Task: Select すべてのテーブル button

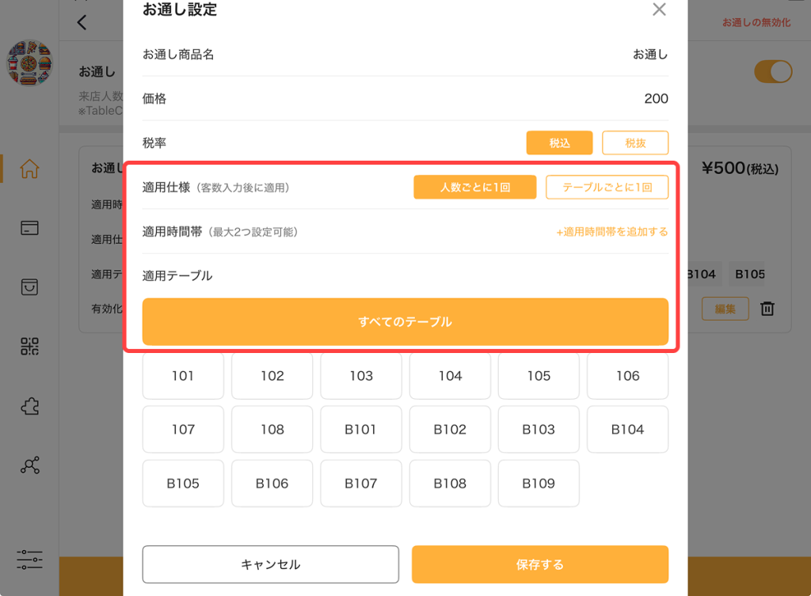Action: 405,321
